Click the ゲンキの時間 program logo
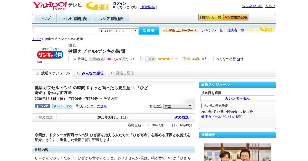Screen dimensions: 308x161 coord(50,54)
